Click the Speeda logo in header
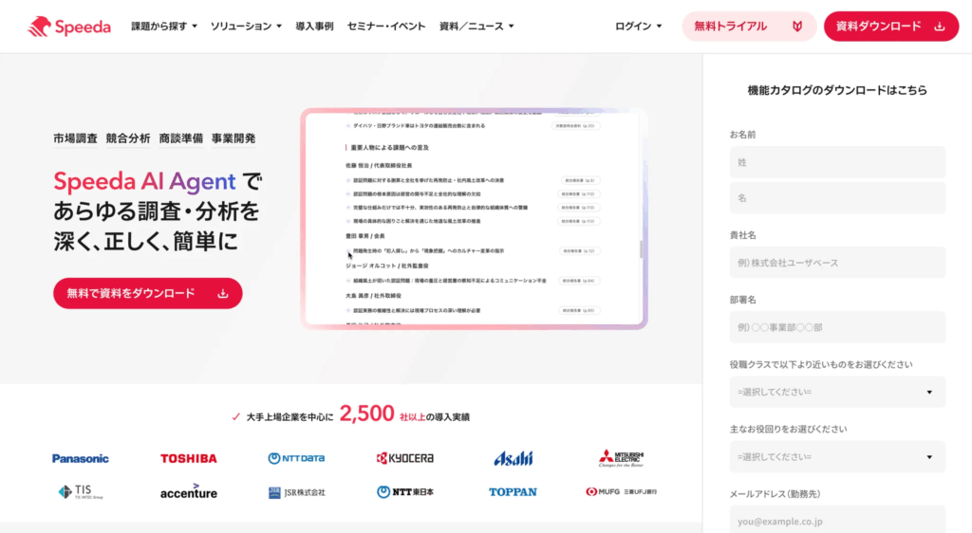The image size is (972, 533). 69,27
